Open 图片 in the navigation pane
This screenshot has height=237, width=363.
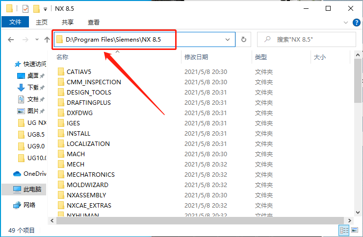tap(30, 111)
